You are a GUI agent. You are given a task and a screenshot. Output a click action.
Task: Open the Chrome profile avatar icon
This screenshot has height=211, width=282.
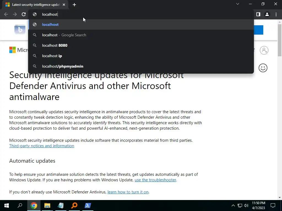(x=267, y=14)
